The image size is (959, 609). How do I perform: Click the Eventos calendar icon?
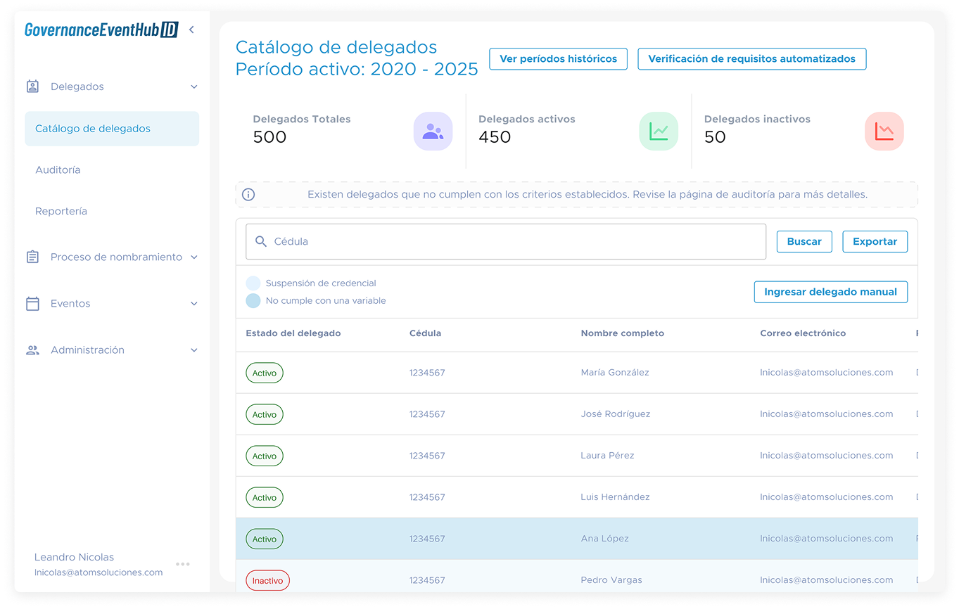pyautogui.click(x=32, y=304)
